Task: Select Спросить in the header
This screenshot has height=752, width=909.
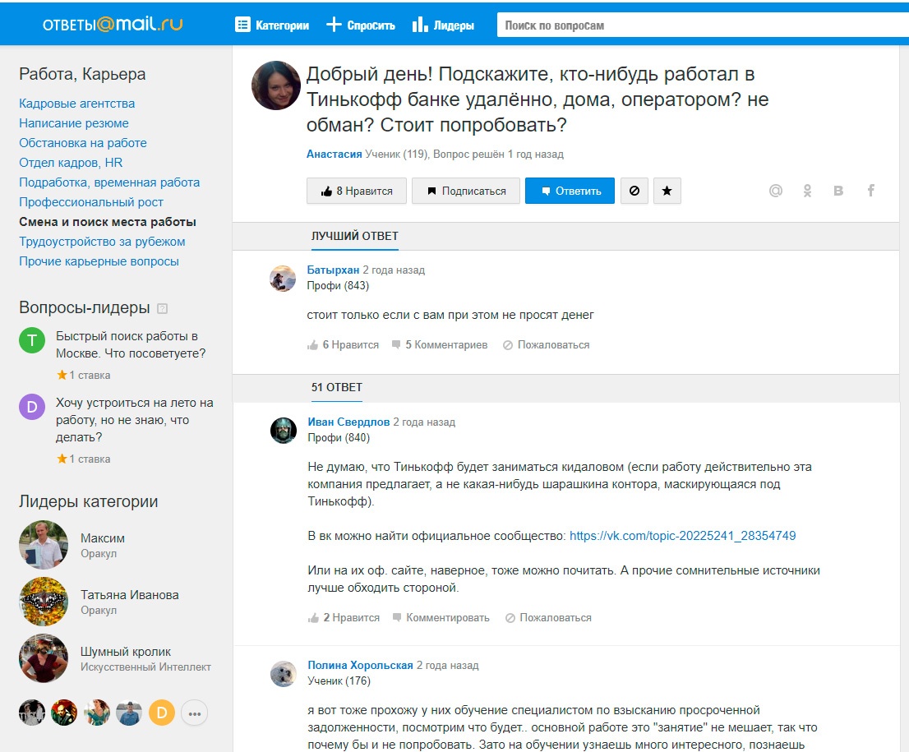Action: tap(361, 25)
